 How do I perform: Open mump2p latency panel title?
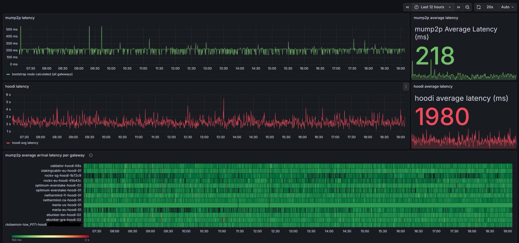pos(20,18)
